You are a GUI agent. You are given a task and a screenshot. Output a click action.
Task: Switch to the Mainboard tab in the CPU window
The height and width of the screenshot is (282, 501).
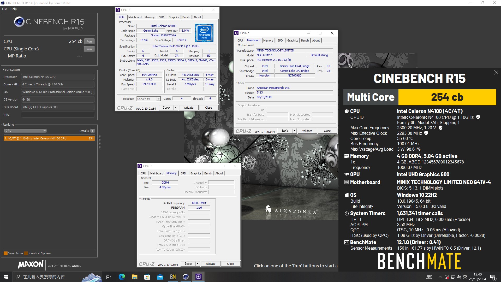click(135, 17)
